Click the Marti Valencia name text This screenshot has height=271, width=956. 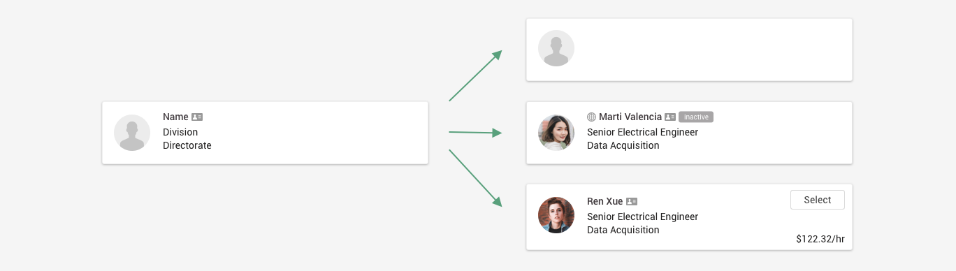[630, 117]
